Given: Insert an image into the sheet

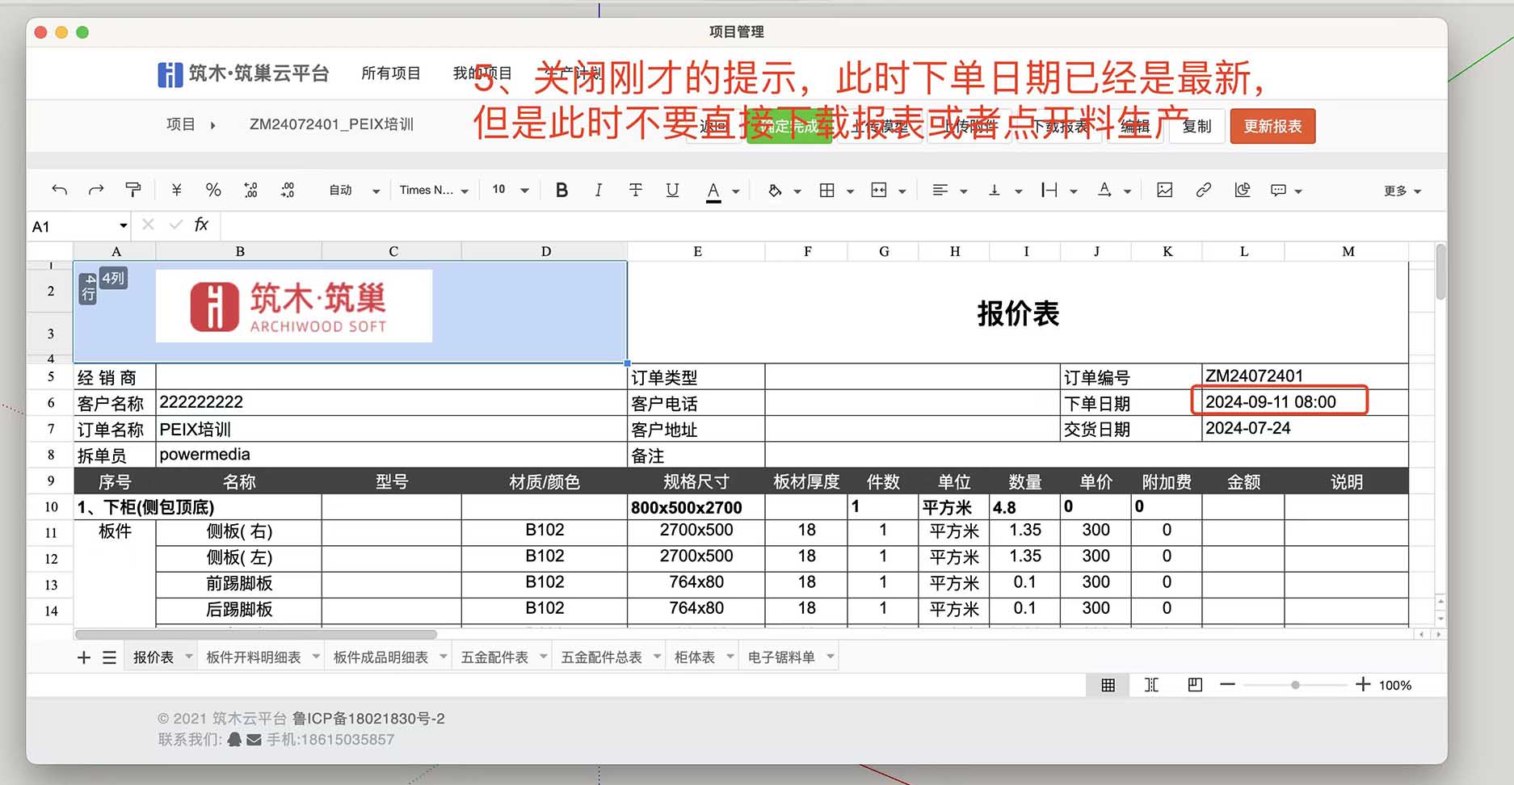Looking at the screenshot, I should tap(1164, 190).
